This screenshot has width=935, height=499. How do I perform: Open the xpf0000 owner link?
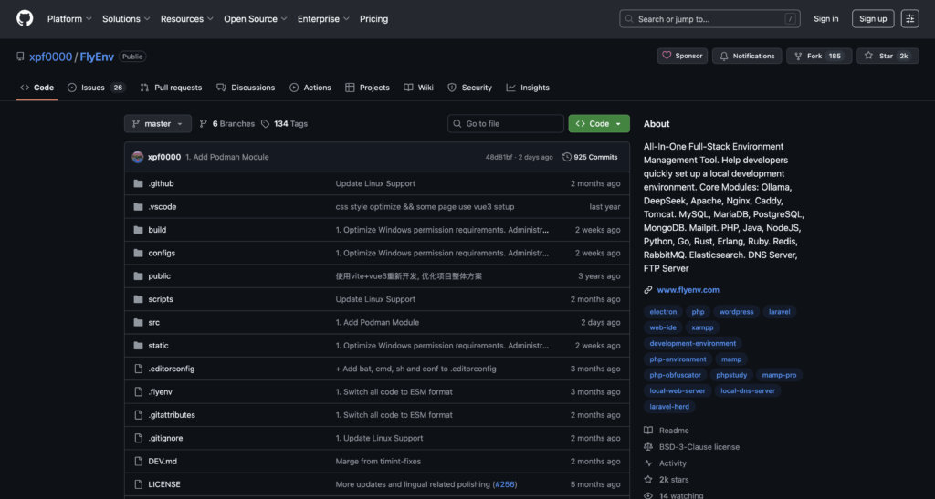(51, 57)
